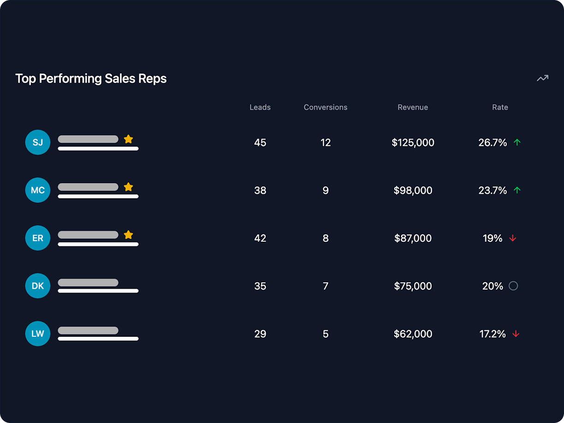Click SJ's progress bar
This screenshot has height=423, width=564.
click(x=88, y=139)
